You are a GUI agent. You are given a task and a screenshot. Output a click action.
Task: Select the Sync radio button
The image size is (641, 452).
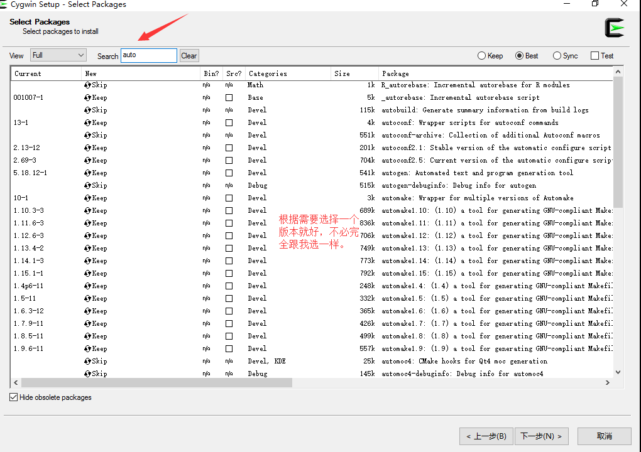pos(557,55)
